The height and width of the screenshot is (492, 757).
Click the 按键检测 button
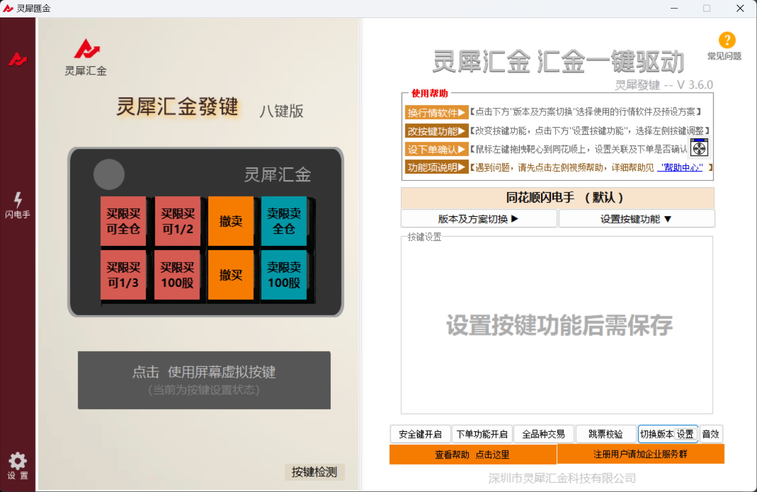[x=314, y=472]
